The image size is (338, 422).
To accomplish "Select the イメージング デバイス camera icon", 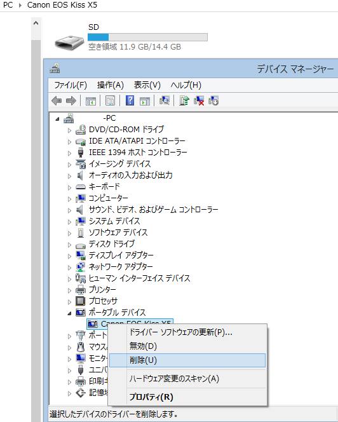I will click(x=81, y=164).
